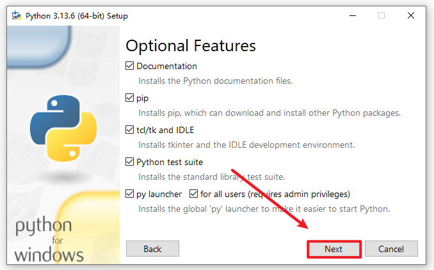The width and height of the screenshot is (434, 270).
Task: Close the Python Setup window
Action: click(x=410, y=15)
